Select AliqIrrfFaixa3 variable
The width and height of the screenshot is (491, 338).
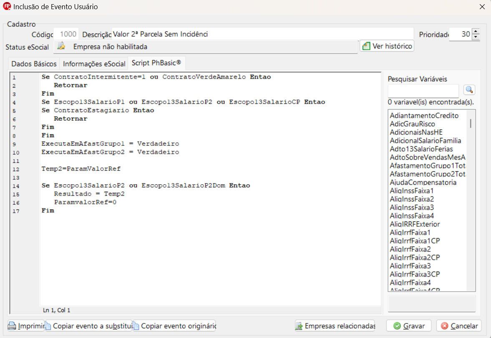click(x=410, y=266)
